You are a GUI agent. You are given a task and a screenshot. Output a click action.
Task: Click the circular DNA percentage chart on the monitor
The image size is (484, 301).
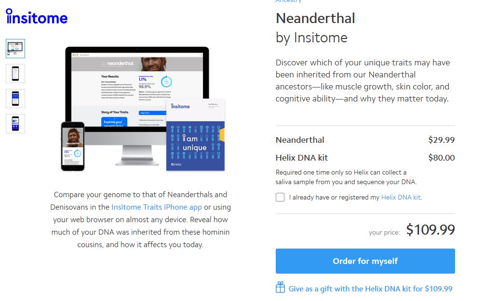tap(166, 82)
